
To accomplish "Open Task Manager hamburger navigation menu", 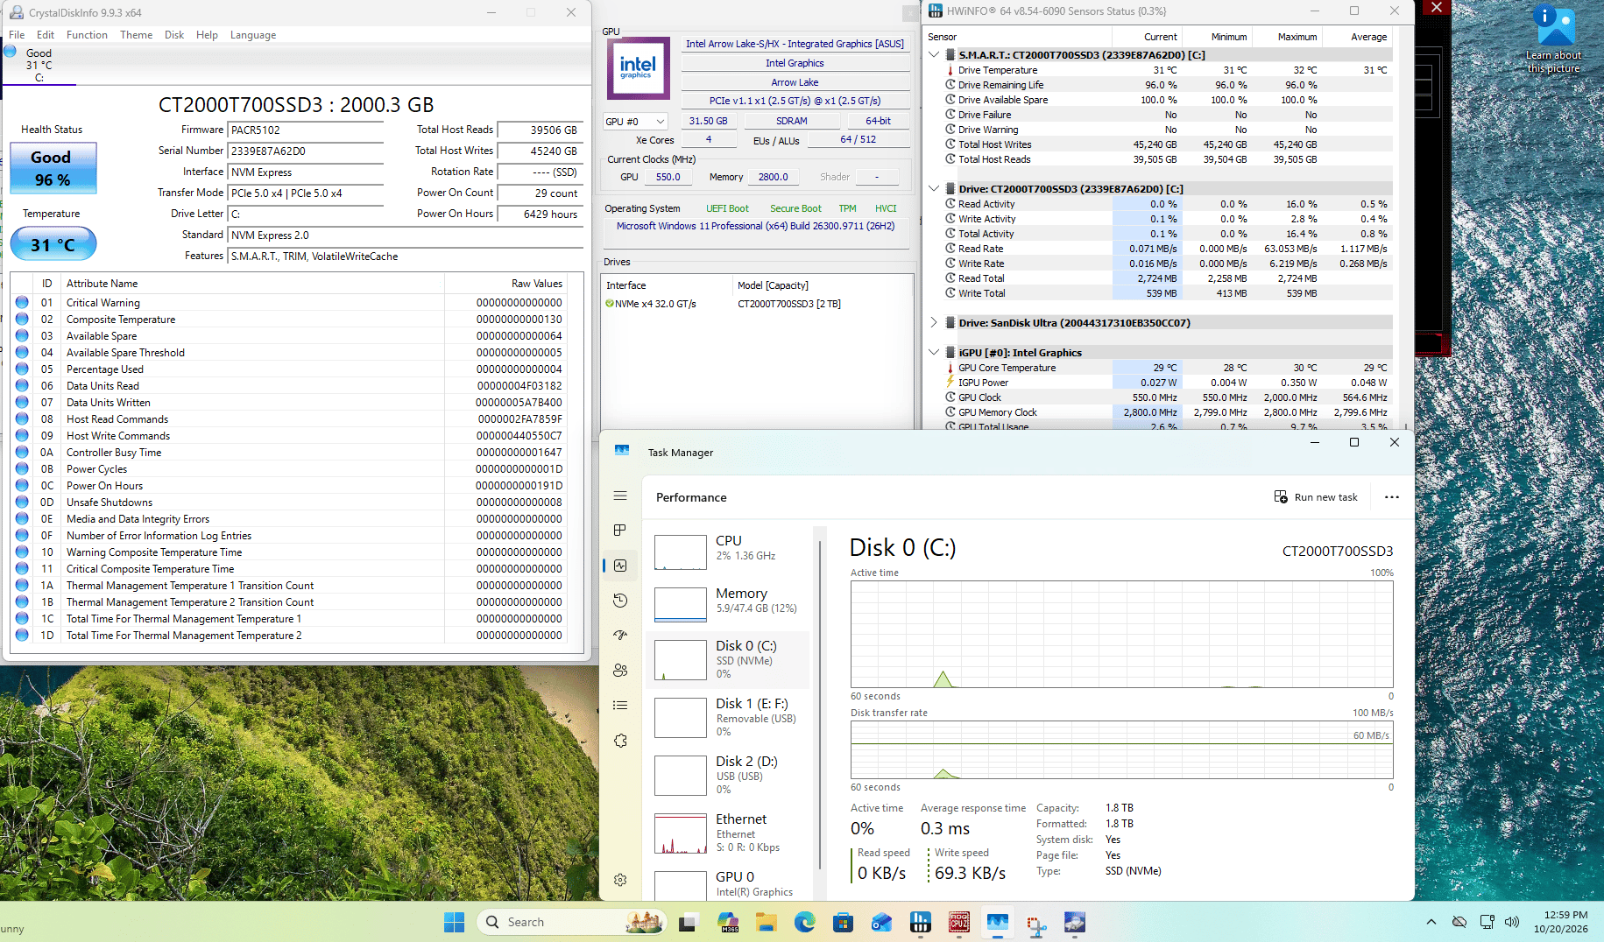I will click(x=620, y=496).
